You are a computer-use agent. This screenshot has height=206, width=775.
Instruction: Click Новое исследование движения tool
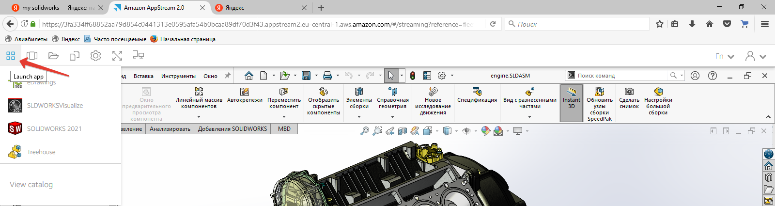[x=433, y=101]
